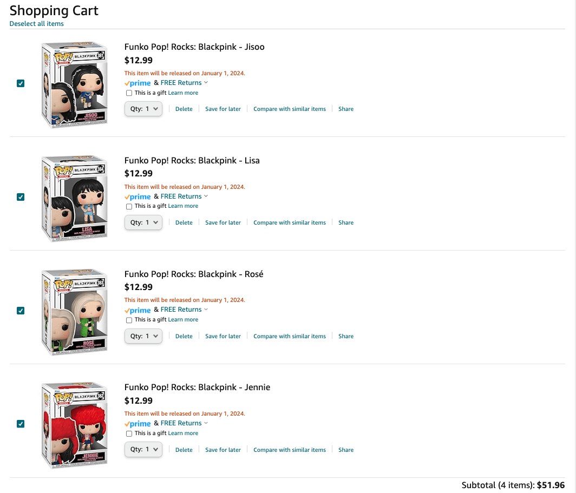Mark the Lisa item as a gift
The height and width of the screenshot is (493, 576).
(129, 206)
